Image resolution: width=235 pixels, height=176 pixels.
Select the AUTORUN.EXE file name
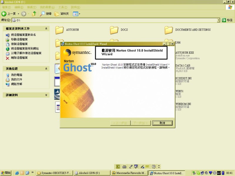185,53
